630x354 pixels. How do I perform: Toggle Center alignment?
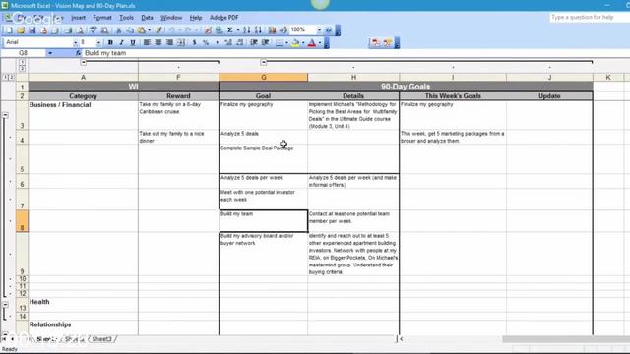click(157, 42)
